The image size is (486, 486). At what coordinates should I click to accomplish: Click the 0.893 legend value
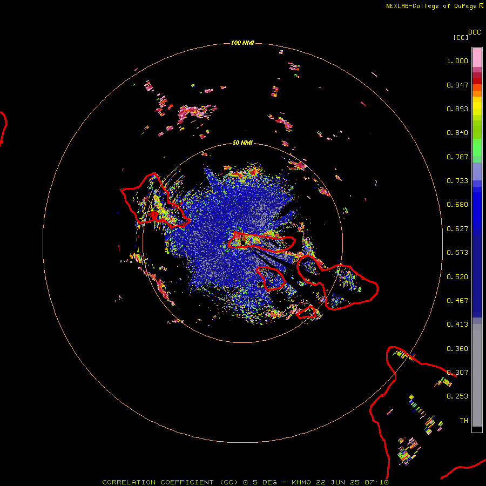tap(457, 109)
